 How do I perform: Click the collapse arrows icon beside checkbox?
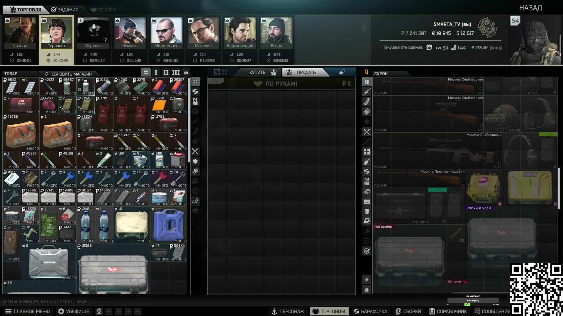224,72
